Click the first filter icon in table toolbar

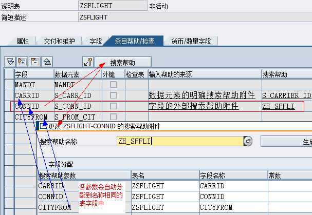[9, 62]
